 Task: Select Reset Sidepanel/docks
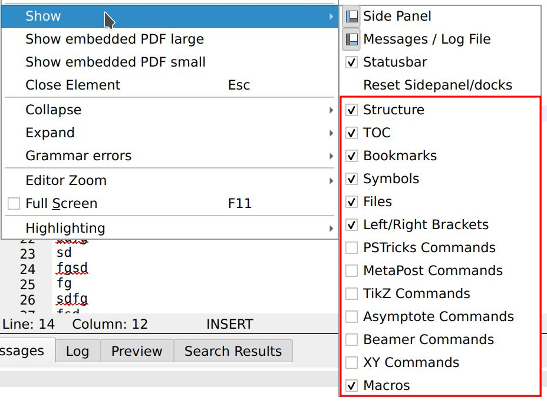[437, 85]
